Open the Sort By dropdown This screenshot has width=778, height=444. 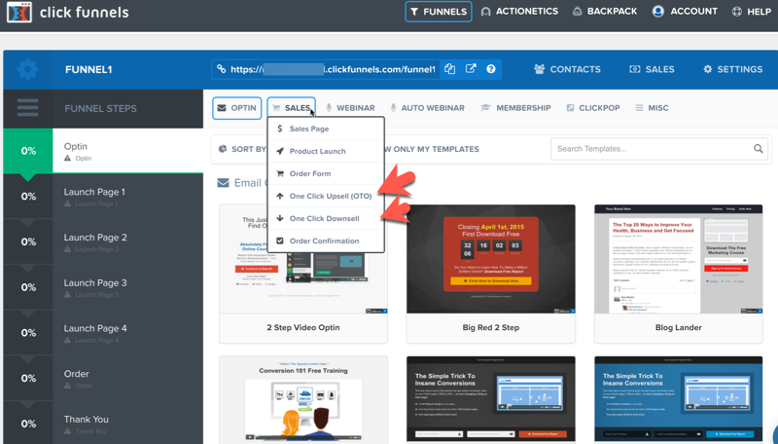(242, 149)
